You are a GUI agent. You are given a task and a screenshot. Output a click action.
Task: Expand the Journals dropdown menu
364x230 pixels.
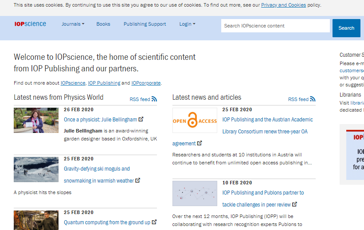point(73,24)
